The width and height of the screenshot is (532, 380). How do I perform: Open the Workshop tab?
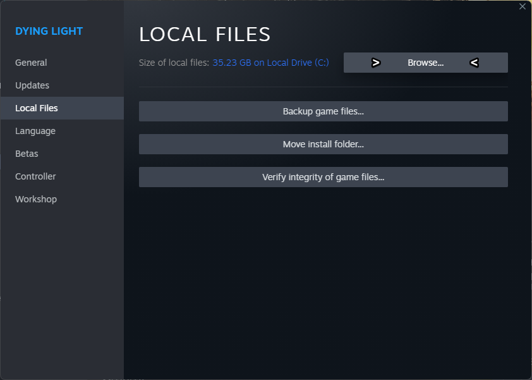(x=62, y=199)
